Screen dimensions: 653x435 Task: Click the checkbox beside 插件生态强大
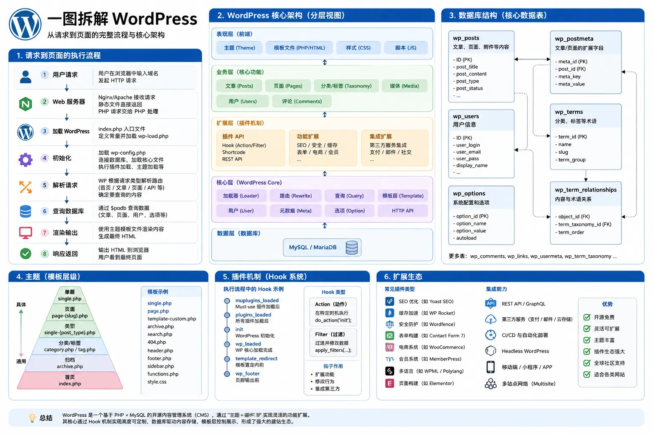point(587,351)
